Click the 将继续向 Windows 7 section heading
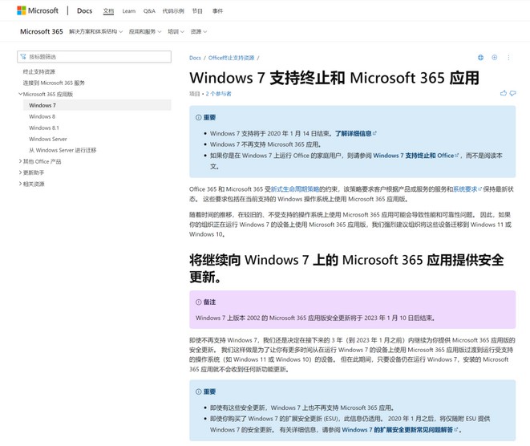 click(x=346, y=269)
